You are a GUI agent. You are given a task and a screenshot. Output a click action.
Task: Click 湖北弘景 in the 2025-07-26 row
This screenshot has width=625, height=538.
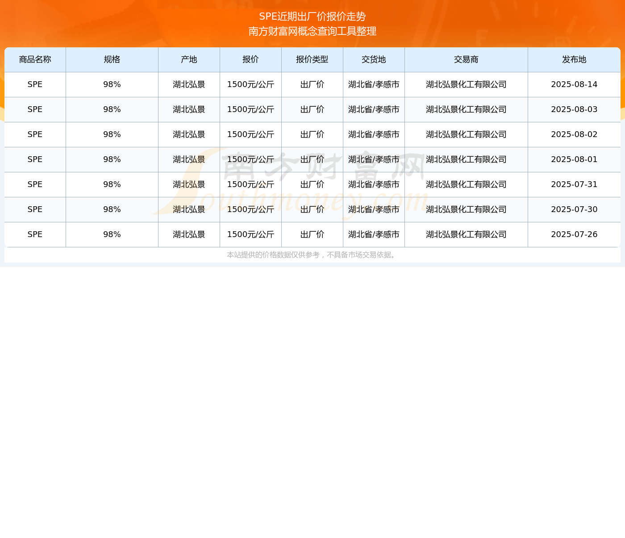click(189, 234)
